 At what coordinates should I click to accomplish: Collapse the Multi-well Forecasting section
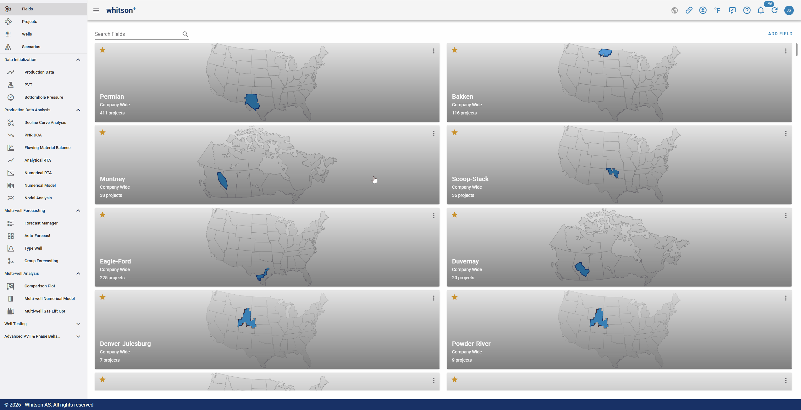click(x=78, y=210)
